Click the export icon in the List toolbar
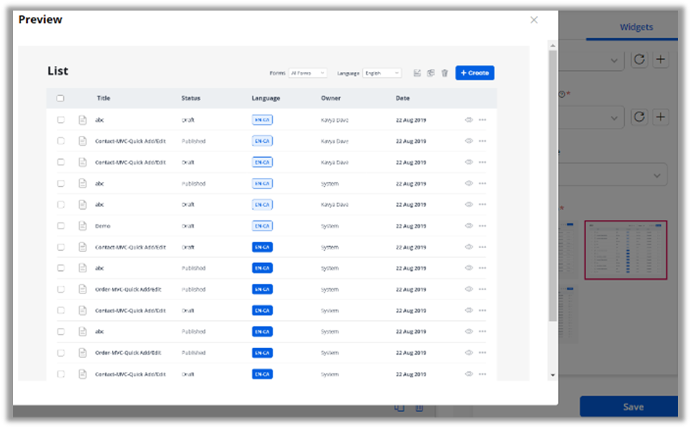The height and width of the screenshot is (428, 691). 417,73
